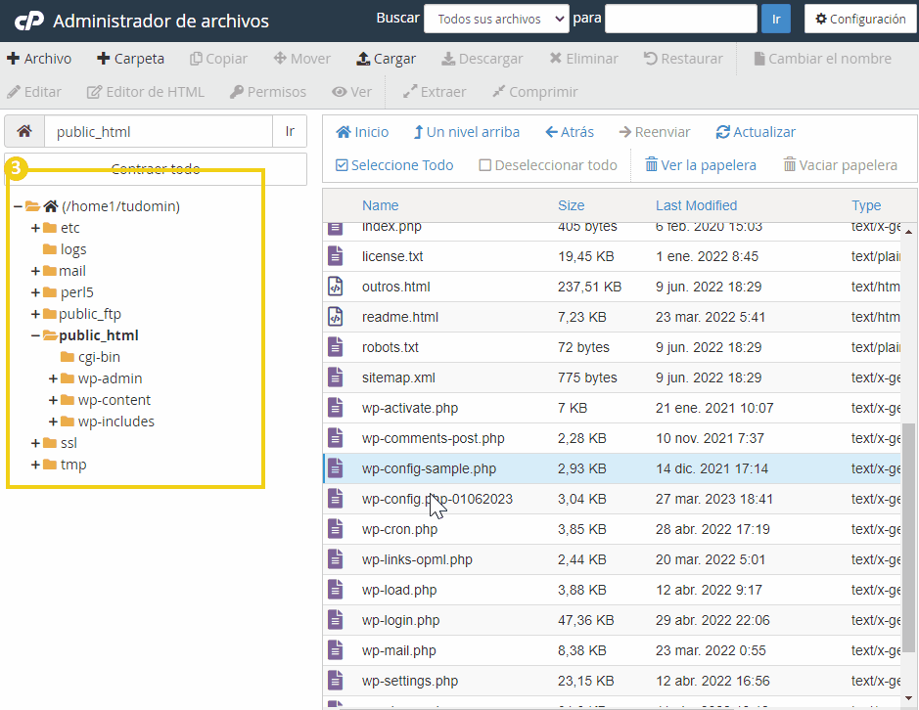Click the Comprimir toolbar button
The width and height of the screenshot is (919, 710).
click(534, 92)
